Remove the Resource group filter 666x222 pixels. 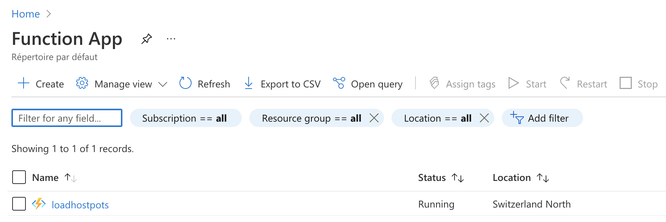click(374, 118)
